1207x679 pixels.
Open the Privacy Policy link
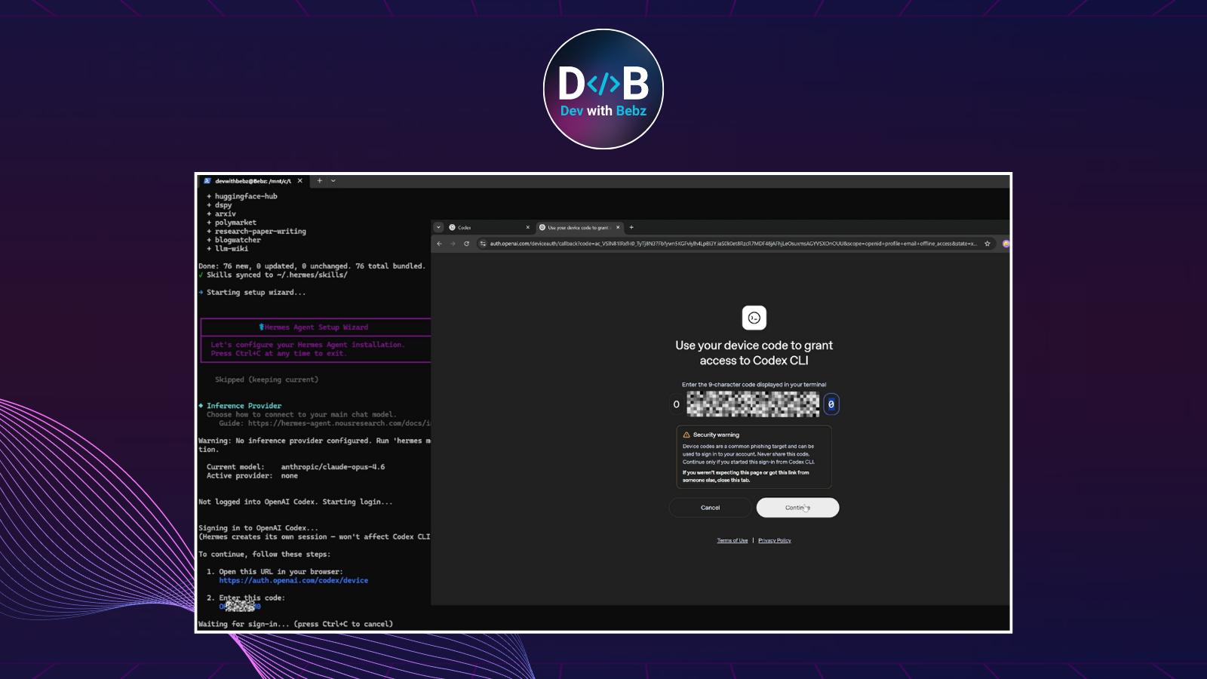[x=775, y=541]
